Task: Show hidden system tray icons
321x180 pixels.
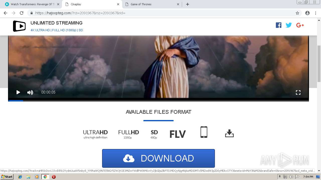Action: click(280, 177)
